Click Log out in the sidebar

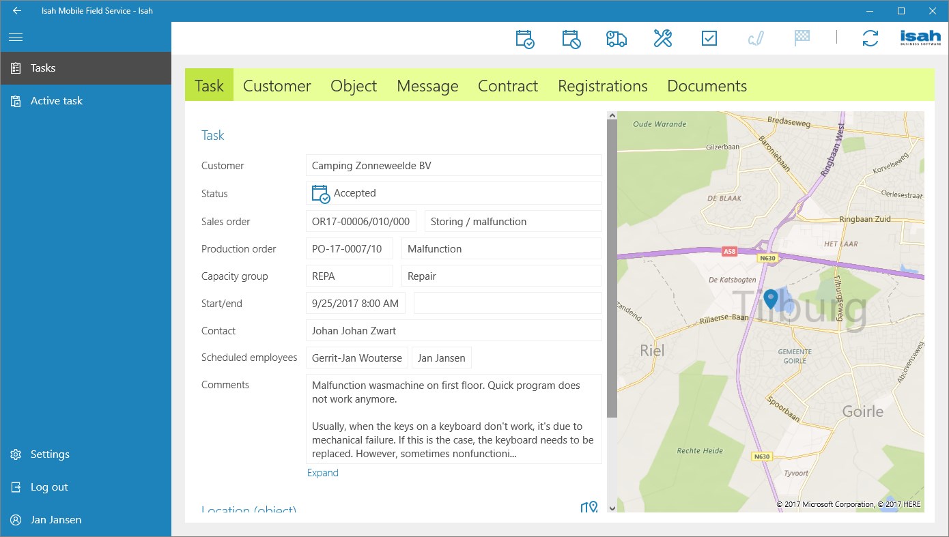(49, 487)
